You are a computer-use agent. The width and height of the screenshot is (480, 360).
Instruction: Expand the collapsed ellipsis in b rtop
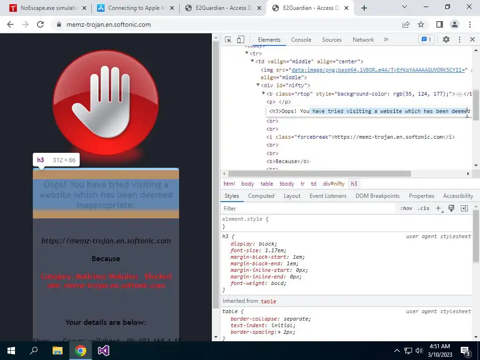(x=459, y=94)
